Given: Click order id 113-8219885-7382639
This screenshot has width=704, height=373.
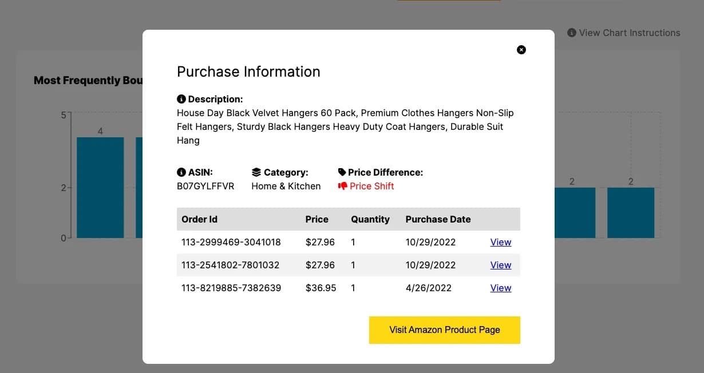Looking at the screenshot, I should click(231, 288).
